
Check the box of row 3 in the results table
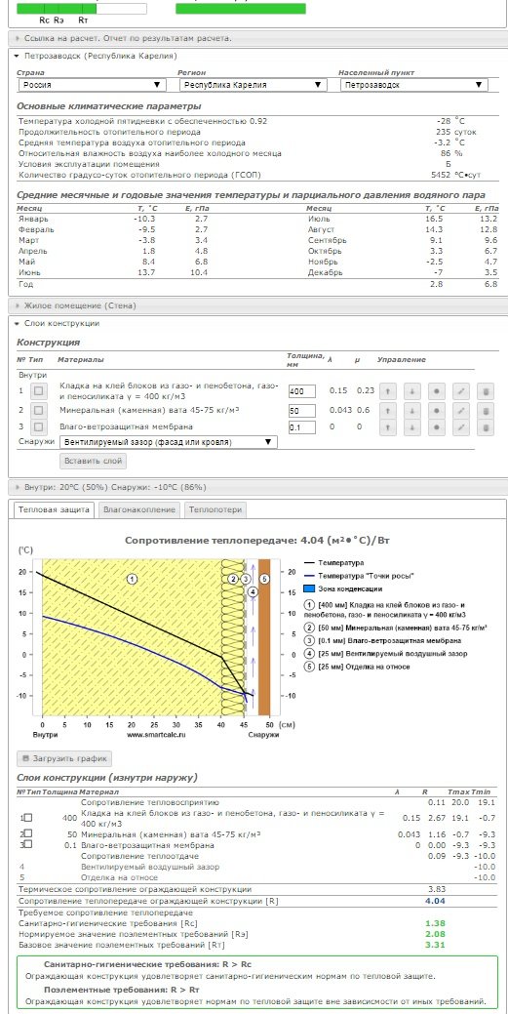(28, 844)
